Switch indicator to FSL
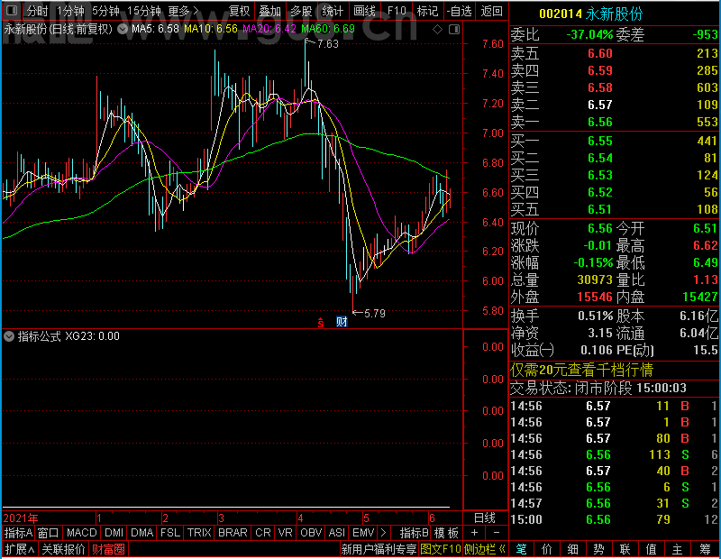 pyautogui.click(x=169, y=533)
